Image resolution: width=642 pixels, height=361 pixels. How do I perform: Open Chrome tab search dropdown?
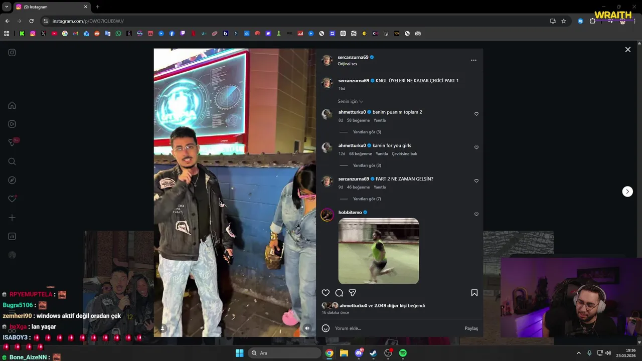(x=7, y=7)
